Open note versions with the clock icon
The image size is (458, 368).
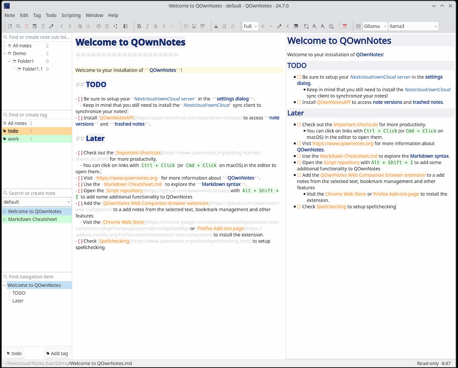(98, 26)
